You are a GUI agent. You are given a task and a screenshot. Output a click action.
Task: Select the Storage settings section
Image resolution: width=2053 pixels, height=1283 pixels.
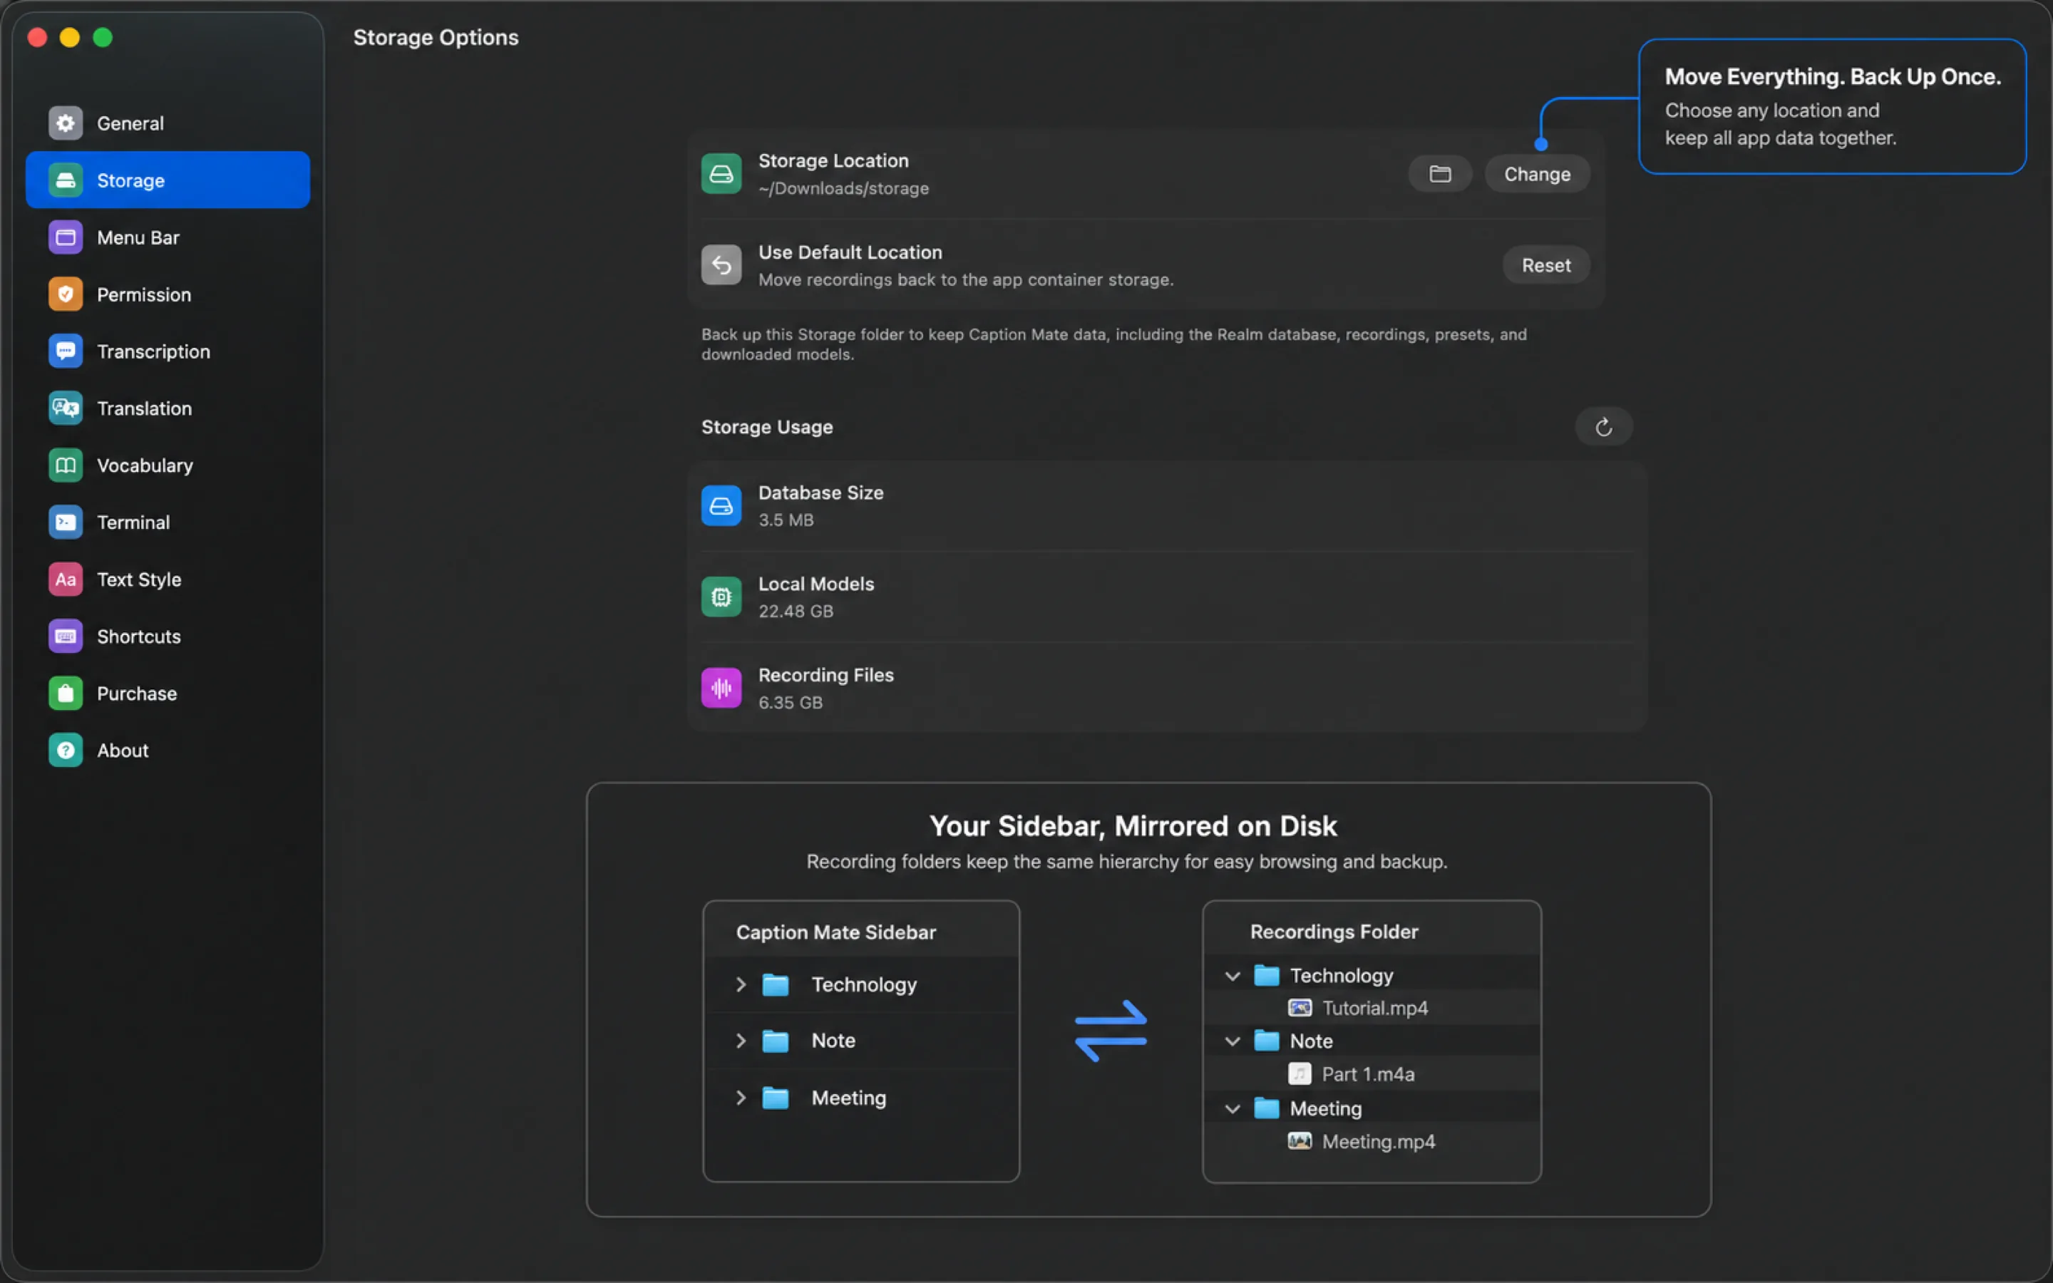[168, 180]
